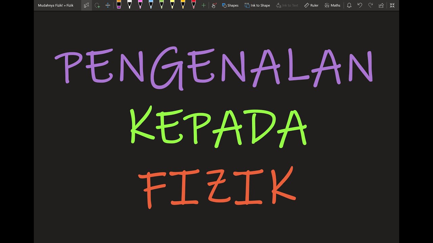Undo the last ink stroke
Viewport: 433px width, 243px height.
coord(360,5)
